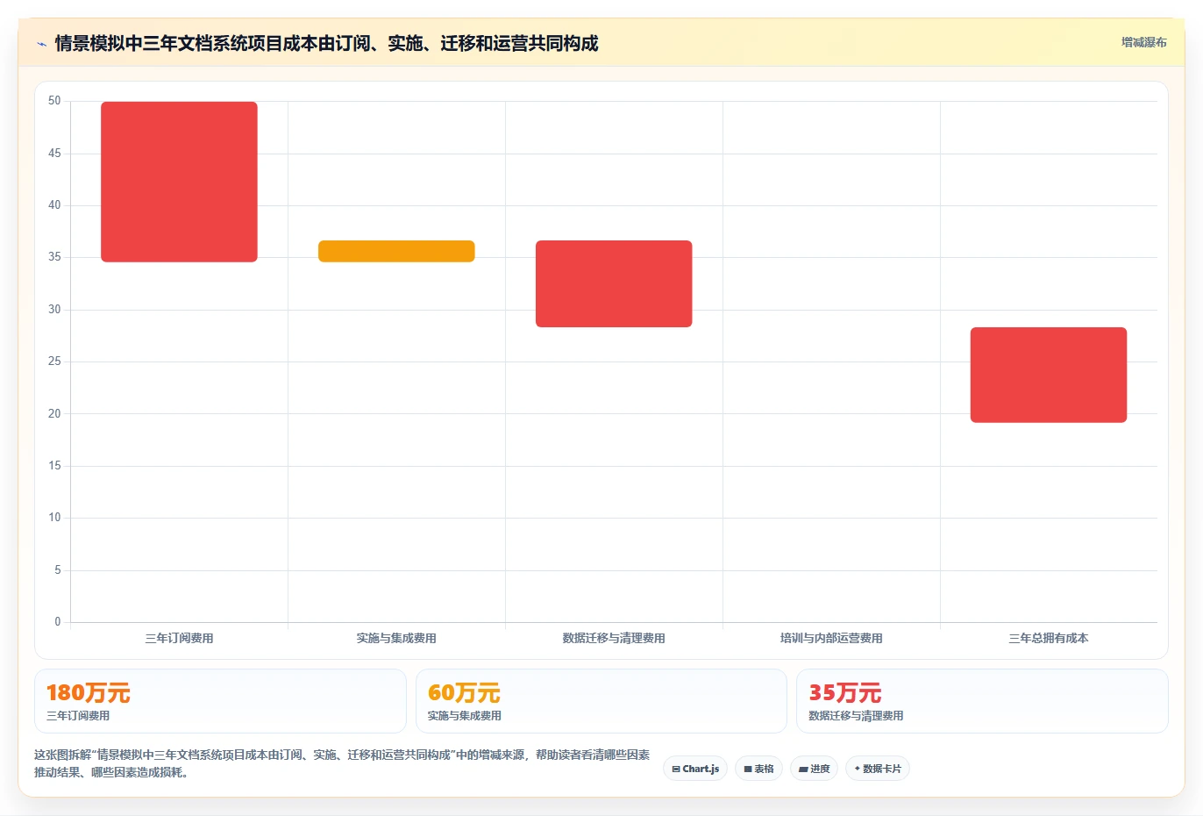Click the 实施与集成费用 x-axis label
The width and height of the screenshot is (1203, 816).
pos(396,638)
